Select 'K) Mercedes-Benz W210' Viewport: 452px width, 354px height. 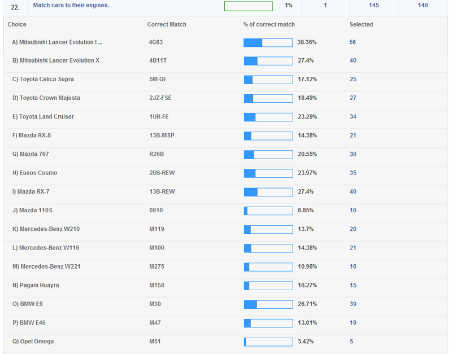coord(46,229)
